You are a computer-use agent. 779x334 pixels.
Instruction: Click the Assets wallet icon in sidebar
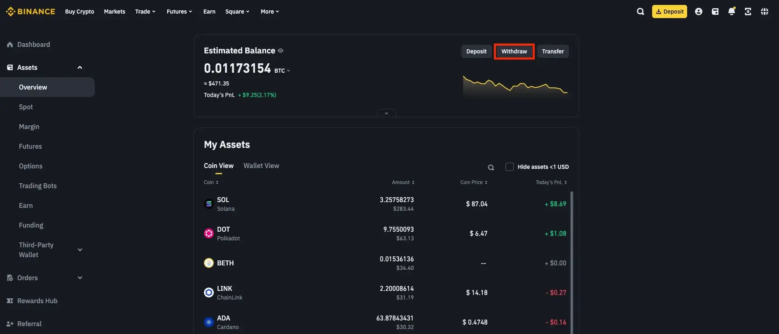(10, 67)
